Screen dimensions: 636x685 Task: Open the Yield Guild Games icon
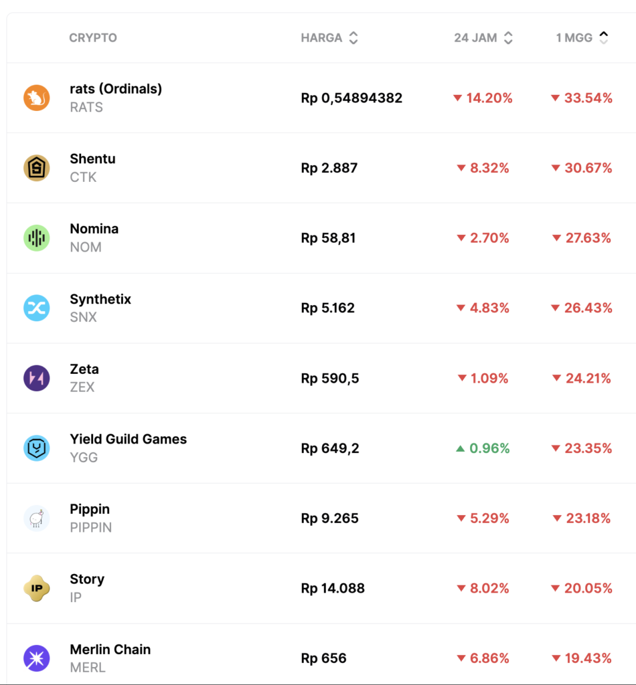[37, 448]
